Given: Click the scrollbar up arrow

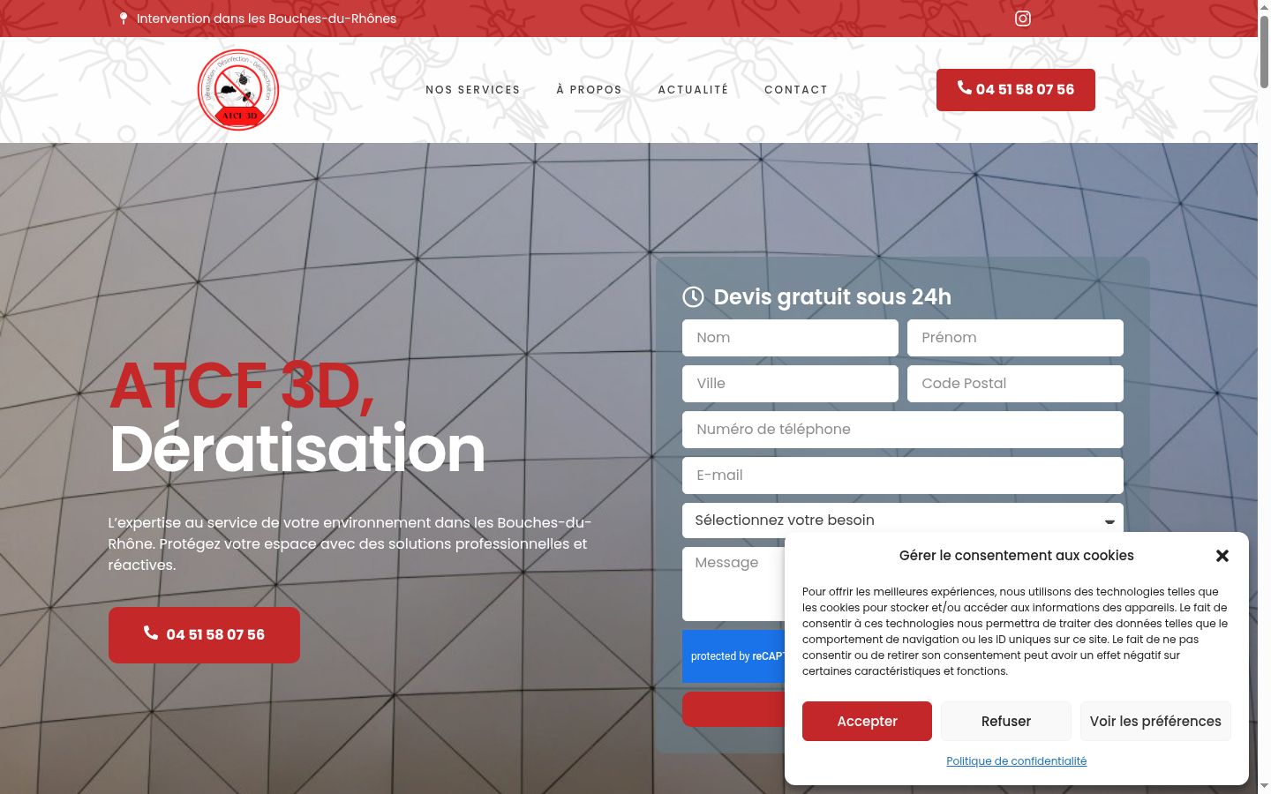Looking at the screenshot, I should point(1264,6).
